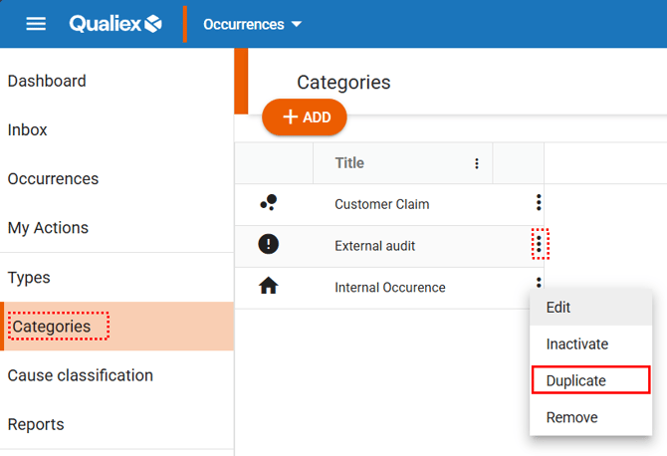
Task: Click the External audit exclamation icon
Action: 268,244
